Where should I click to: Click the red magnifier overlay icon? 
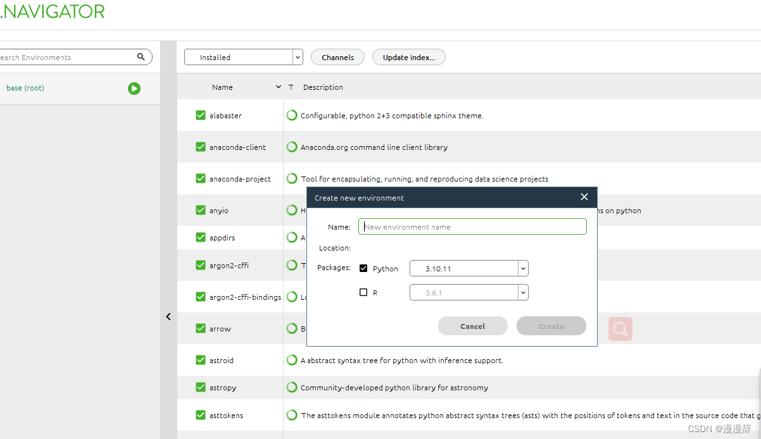[x=620, y=329]
